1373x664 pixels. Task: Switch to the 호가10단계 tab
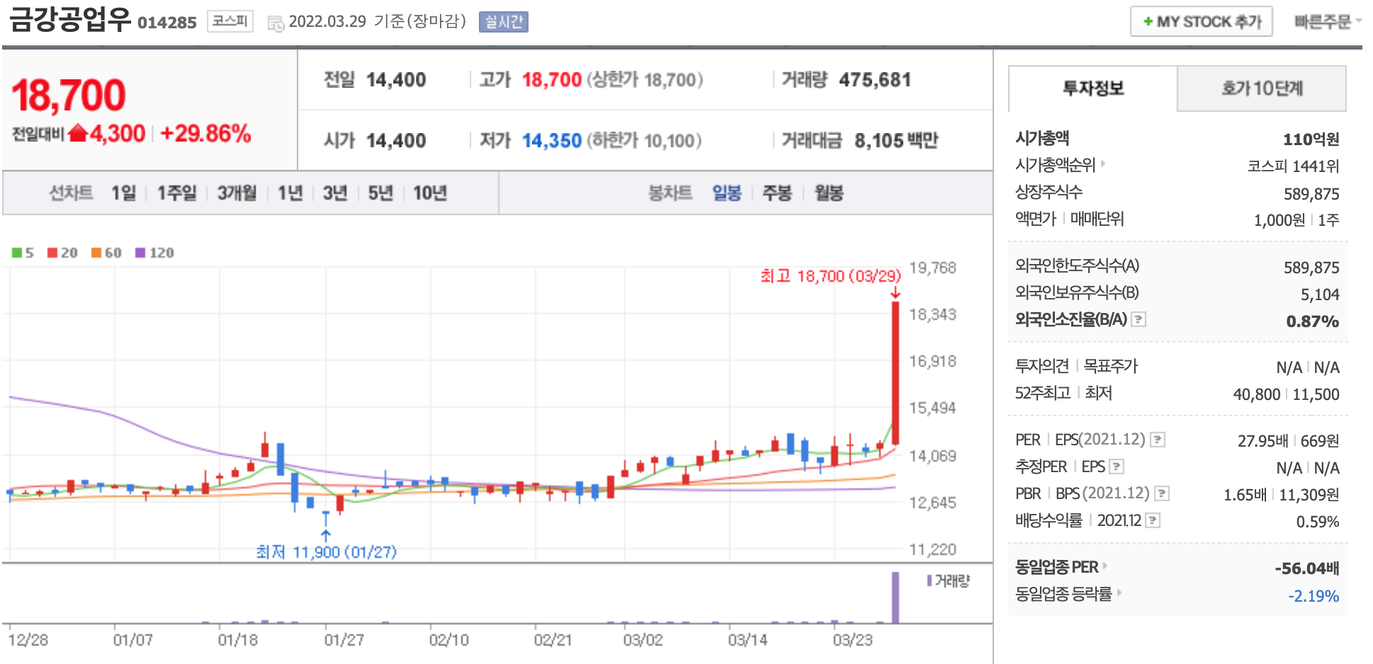(x=1262, y=88)
